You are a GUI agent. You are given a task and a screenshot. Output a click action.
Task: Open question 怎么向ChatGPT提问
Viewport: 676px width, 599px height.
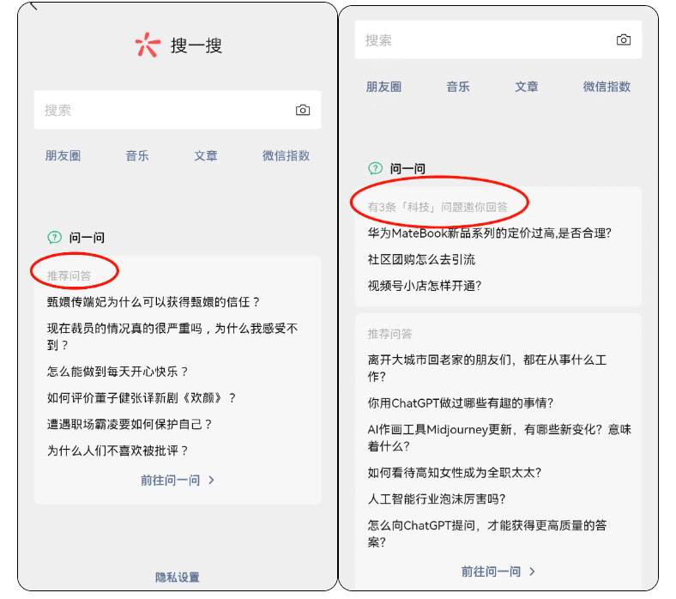(487, 534)
